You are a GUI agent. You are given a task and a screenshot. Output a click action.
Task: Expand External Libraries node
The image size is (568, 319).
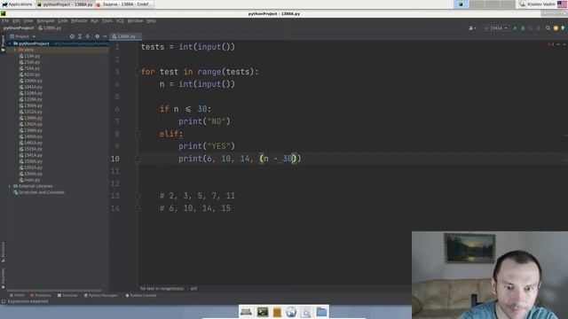(x=10, y=186)
